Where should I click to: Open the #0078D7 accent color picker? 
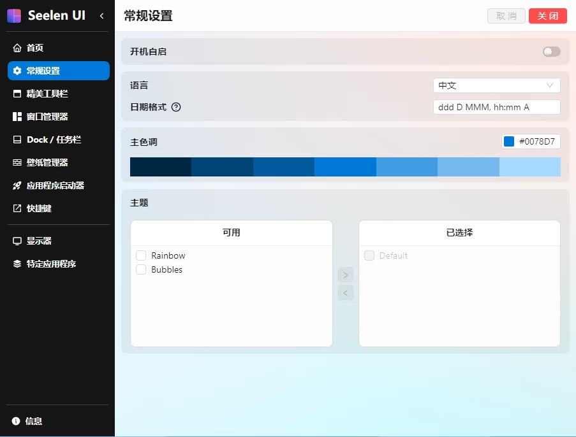[531, 141]
